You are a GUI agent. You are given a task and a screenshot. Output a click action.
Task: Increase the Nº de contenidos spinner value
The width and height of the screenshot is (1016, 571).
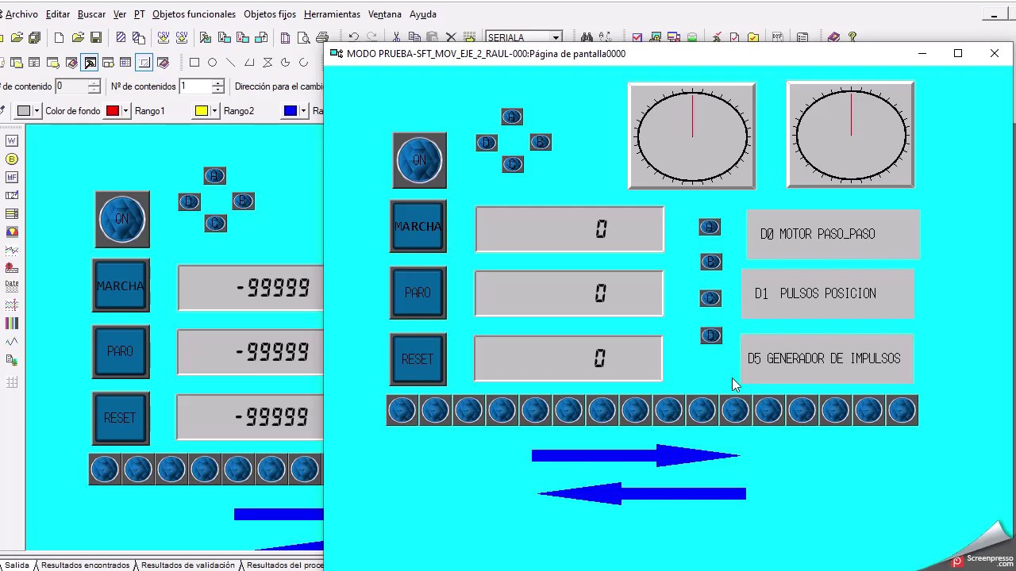(x=218, y=82)
